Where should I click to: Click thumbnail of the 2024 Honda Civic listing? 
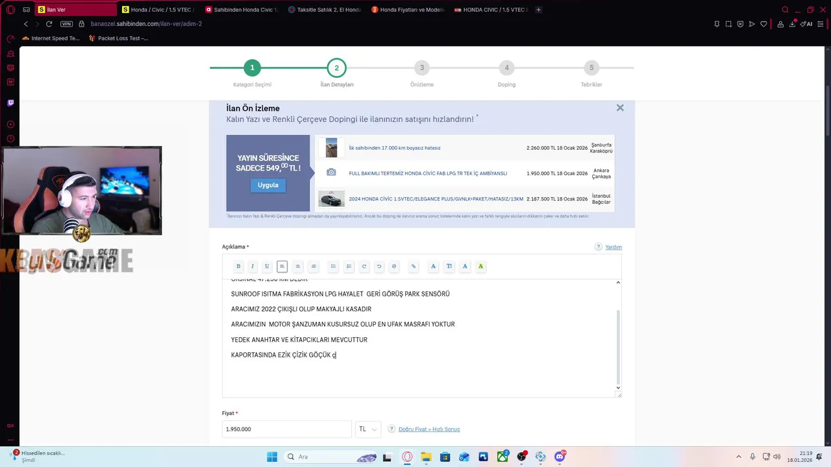click(x=331, y=199)
